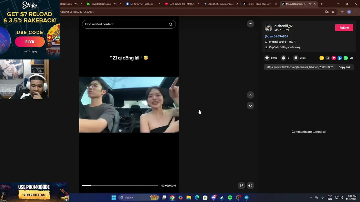This screenshot has width=360, height=202.
Task: Open Chrome three-dot menu
Action: 356,12
